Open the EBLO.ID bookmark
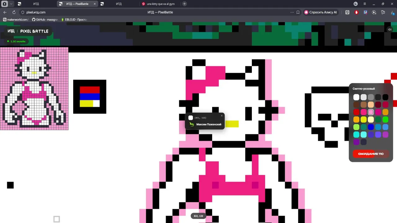 (x=74, y=20)
